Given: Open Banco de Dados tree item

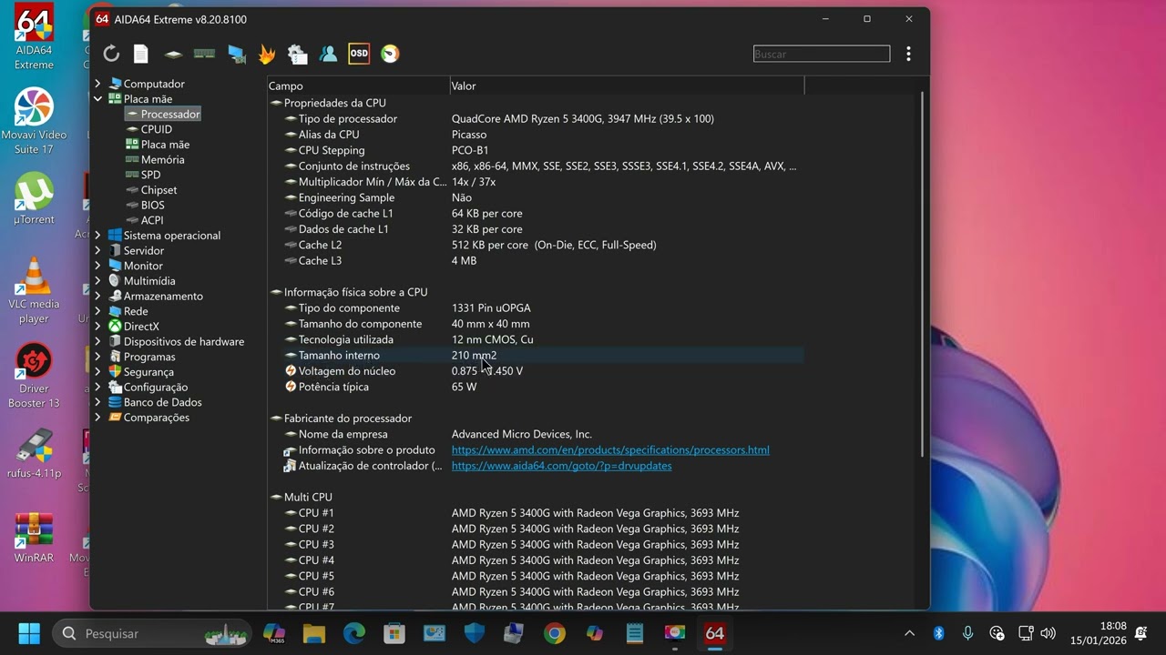Looking at the screenshot, I should coord(163,402).
